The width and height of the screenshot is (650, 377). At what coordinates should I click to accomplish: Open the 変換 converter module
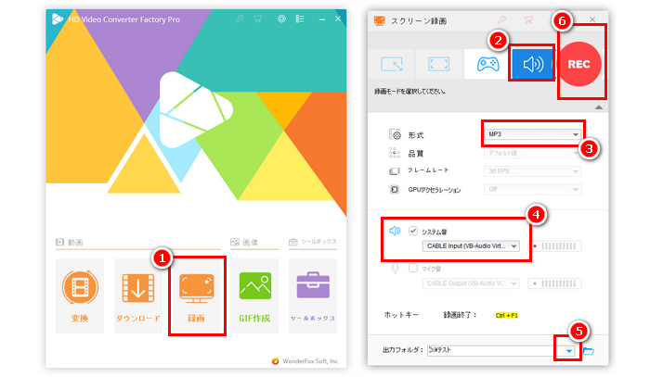point(80,295)
